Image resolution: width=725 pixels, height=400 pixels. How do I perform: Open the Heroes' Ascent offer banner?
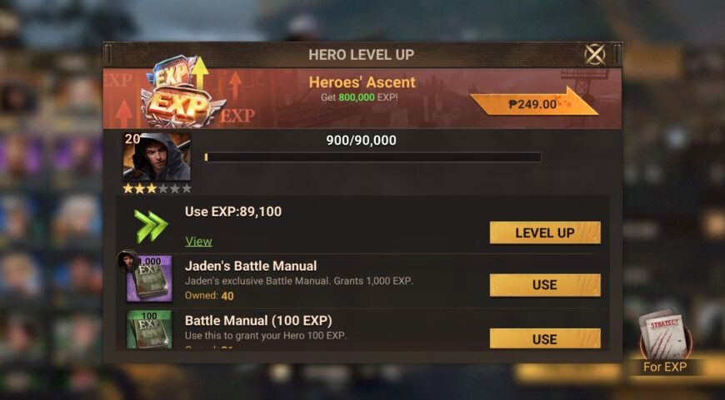362,99
